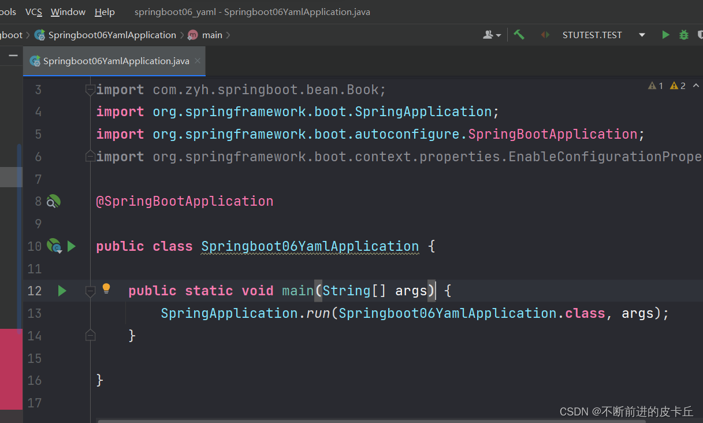Click the green hammer Build Project icon
The image size is (703, 423).
pyautogui.click(x=519, y=35)
